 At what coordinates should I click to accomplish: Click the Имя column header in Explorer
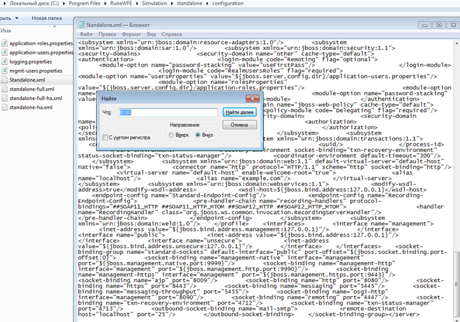[5, 31]
